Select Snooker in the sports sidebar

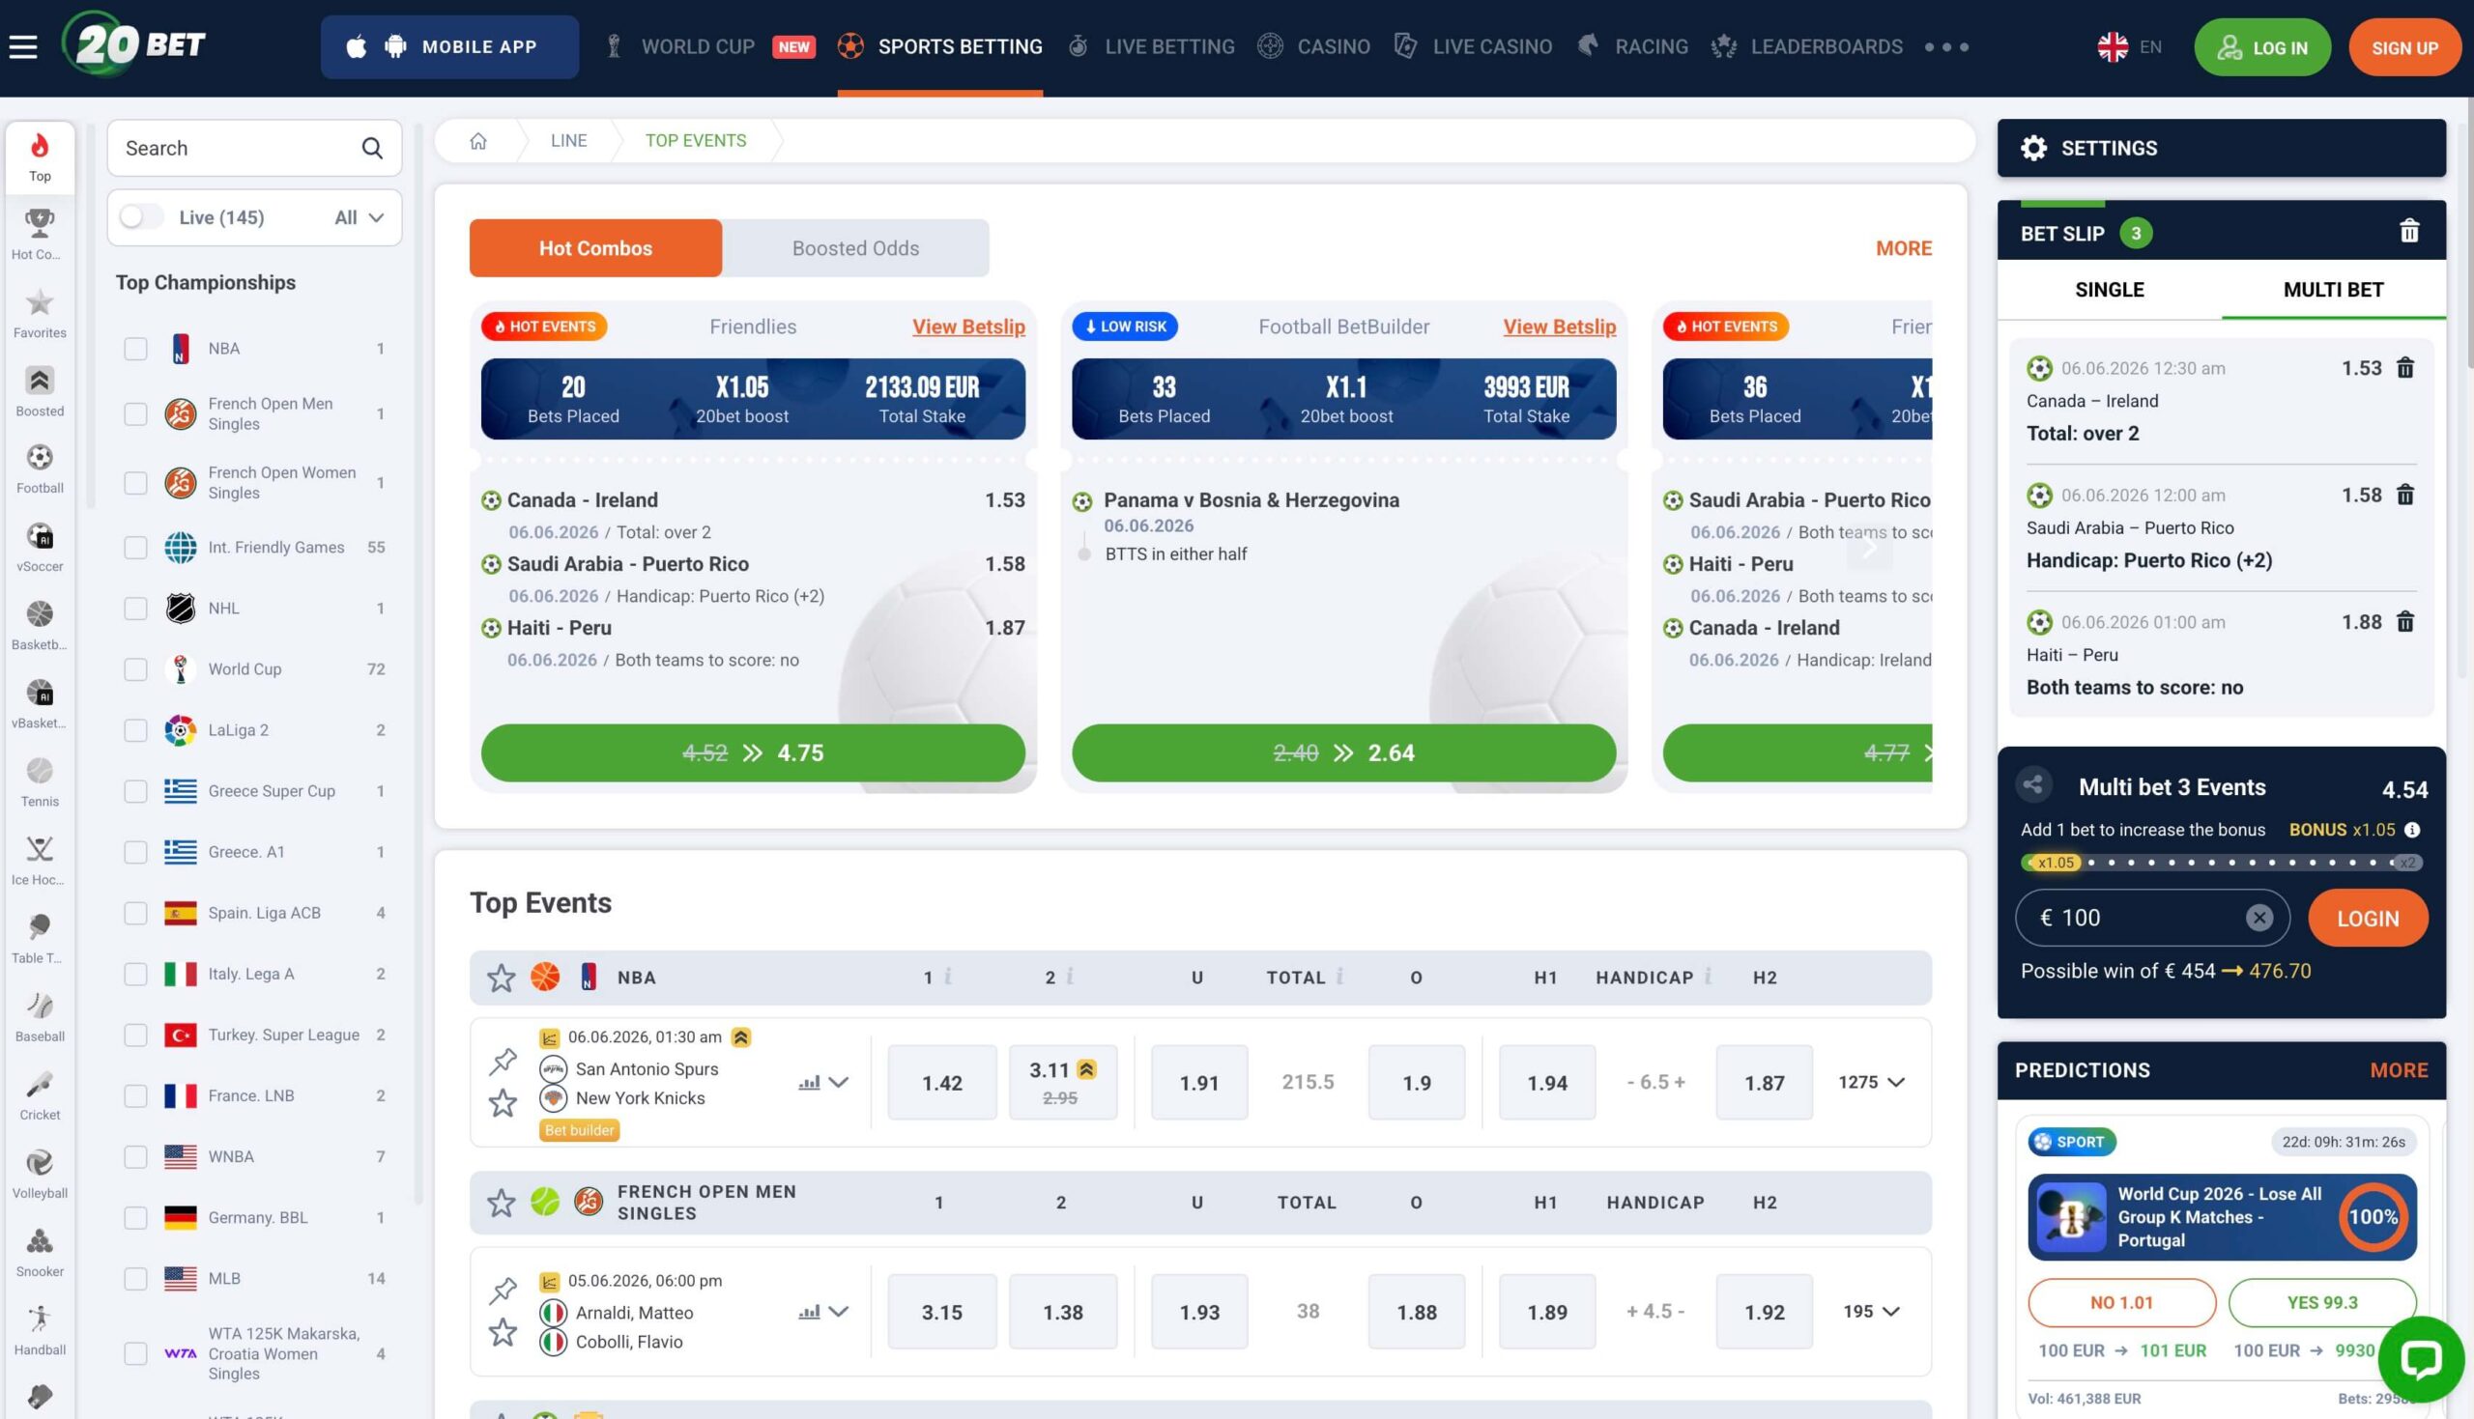click(x=40, y=1251)
